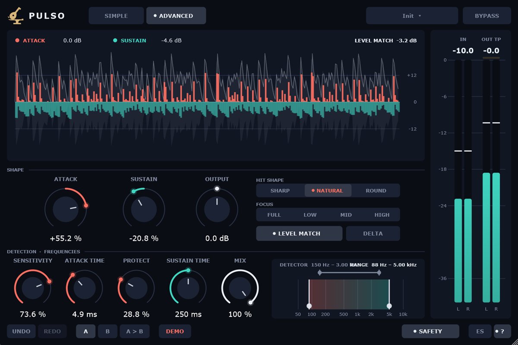This screenshot has height=345, width=518.
Task: Select preset slot B
Action: [x=107, y=331]
